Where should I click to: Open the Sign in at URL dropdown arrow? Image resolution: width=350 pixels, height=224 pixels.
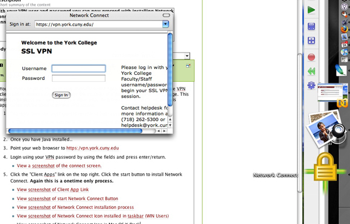coord(166,24)
